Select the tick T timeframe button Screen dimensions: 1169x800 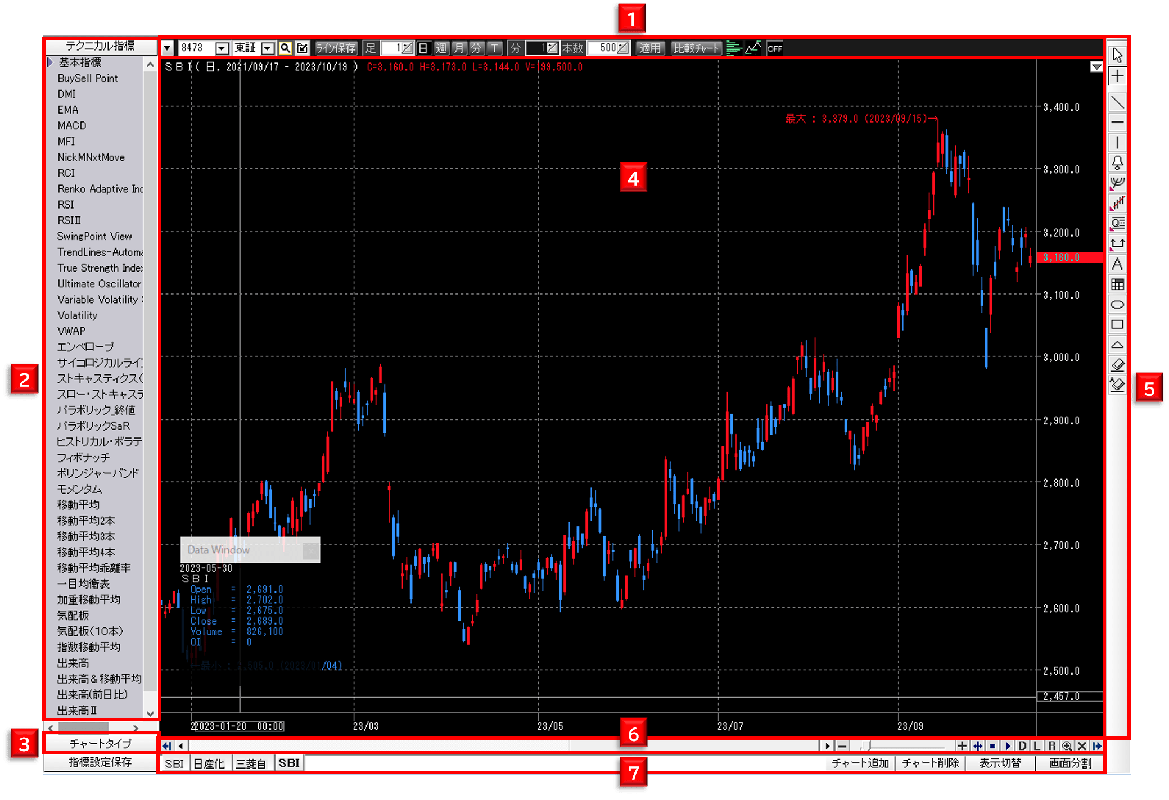point(494,48)
